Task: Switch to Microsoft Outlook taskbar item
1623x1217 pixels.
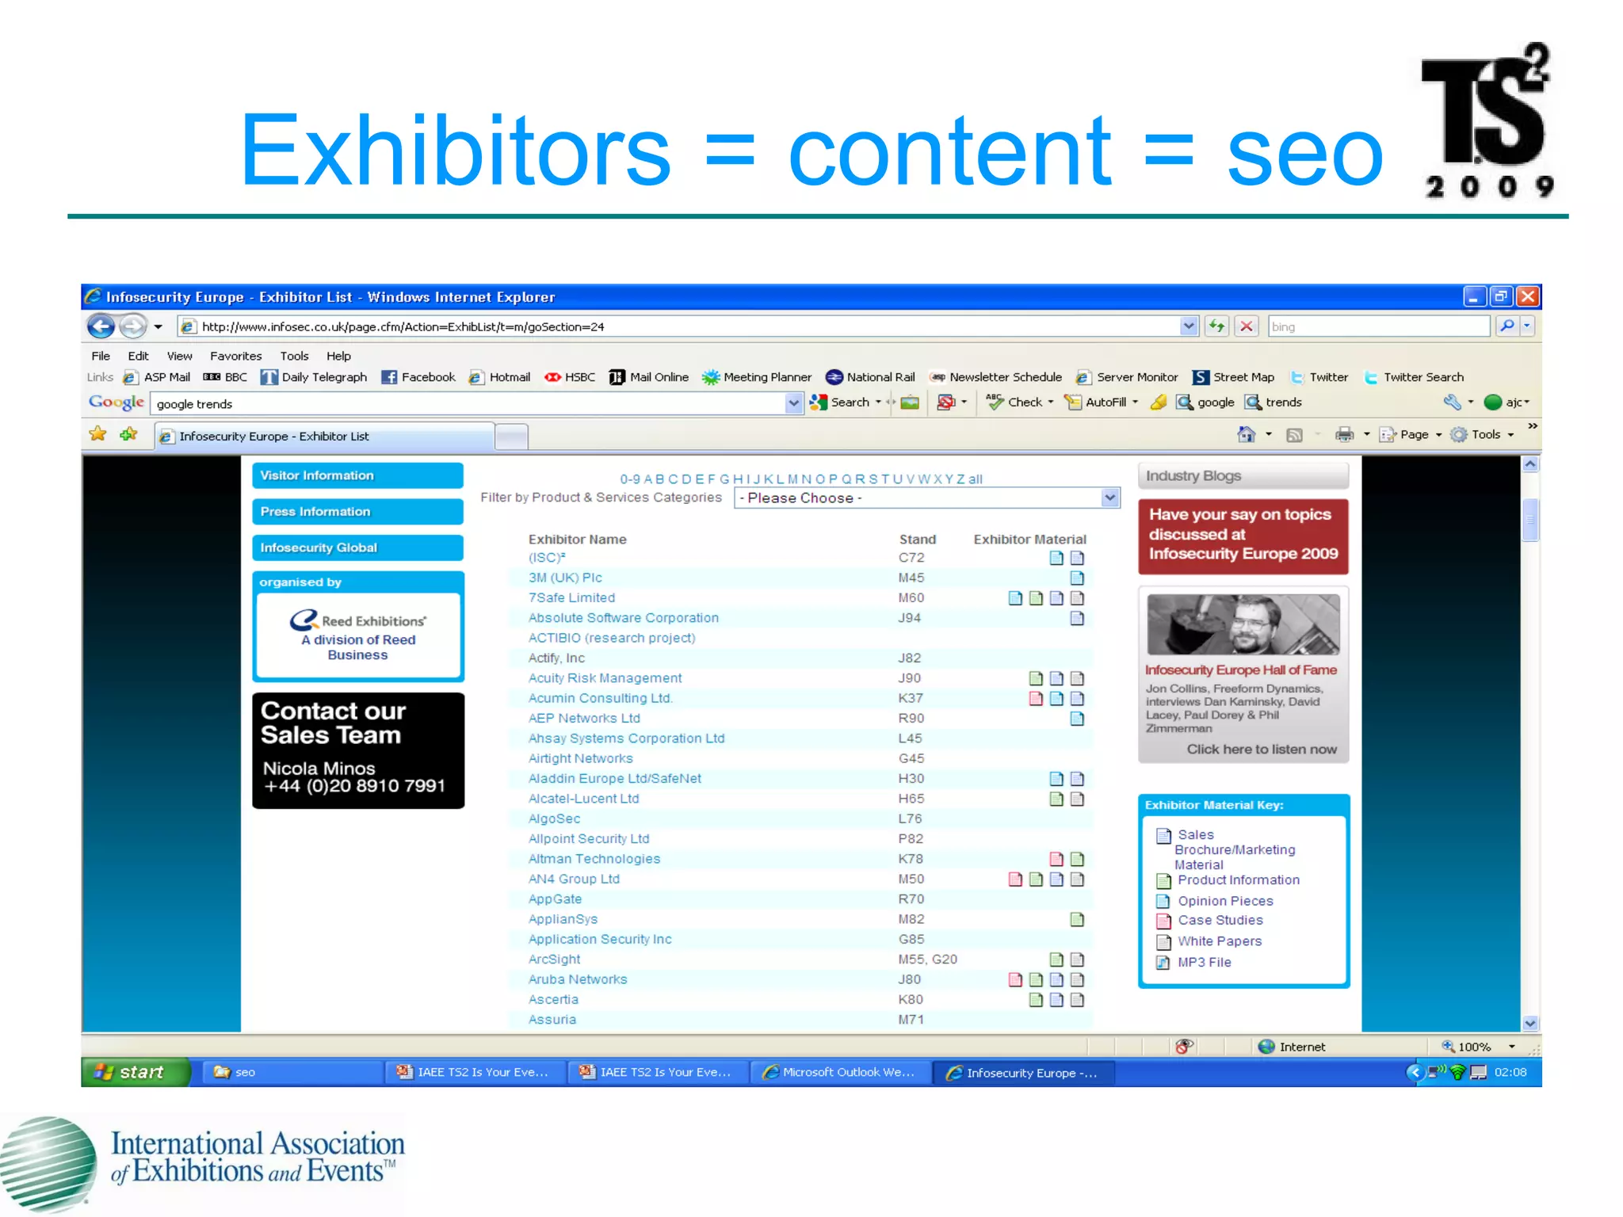Action: (840, 1072)
